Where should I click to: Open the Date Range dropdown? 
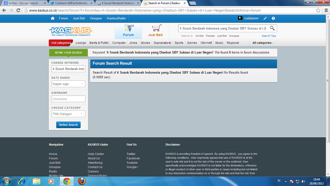click(68, 84)
